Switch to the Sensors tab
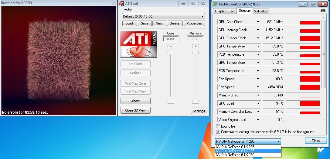Viewport: 330px width, 159px height. 245,11
